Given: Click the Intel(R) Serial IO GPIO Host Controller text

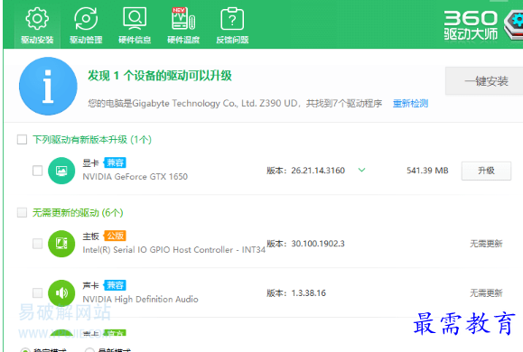Looking at the screenshot, I should pos(173,250).
